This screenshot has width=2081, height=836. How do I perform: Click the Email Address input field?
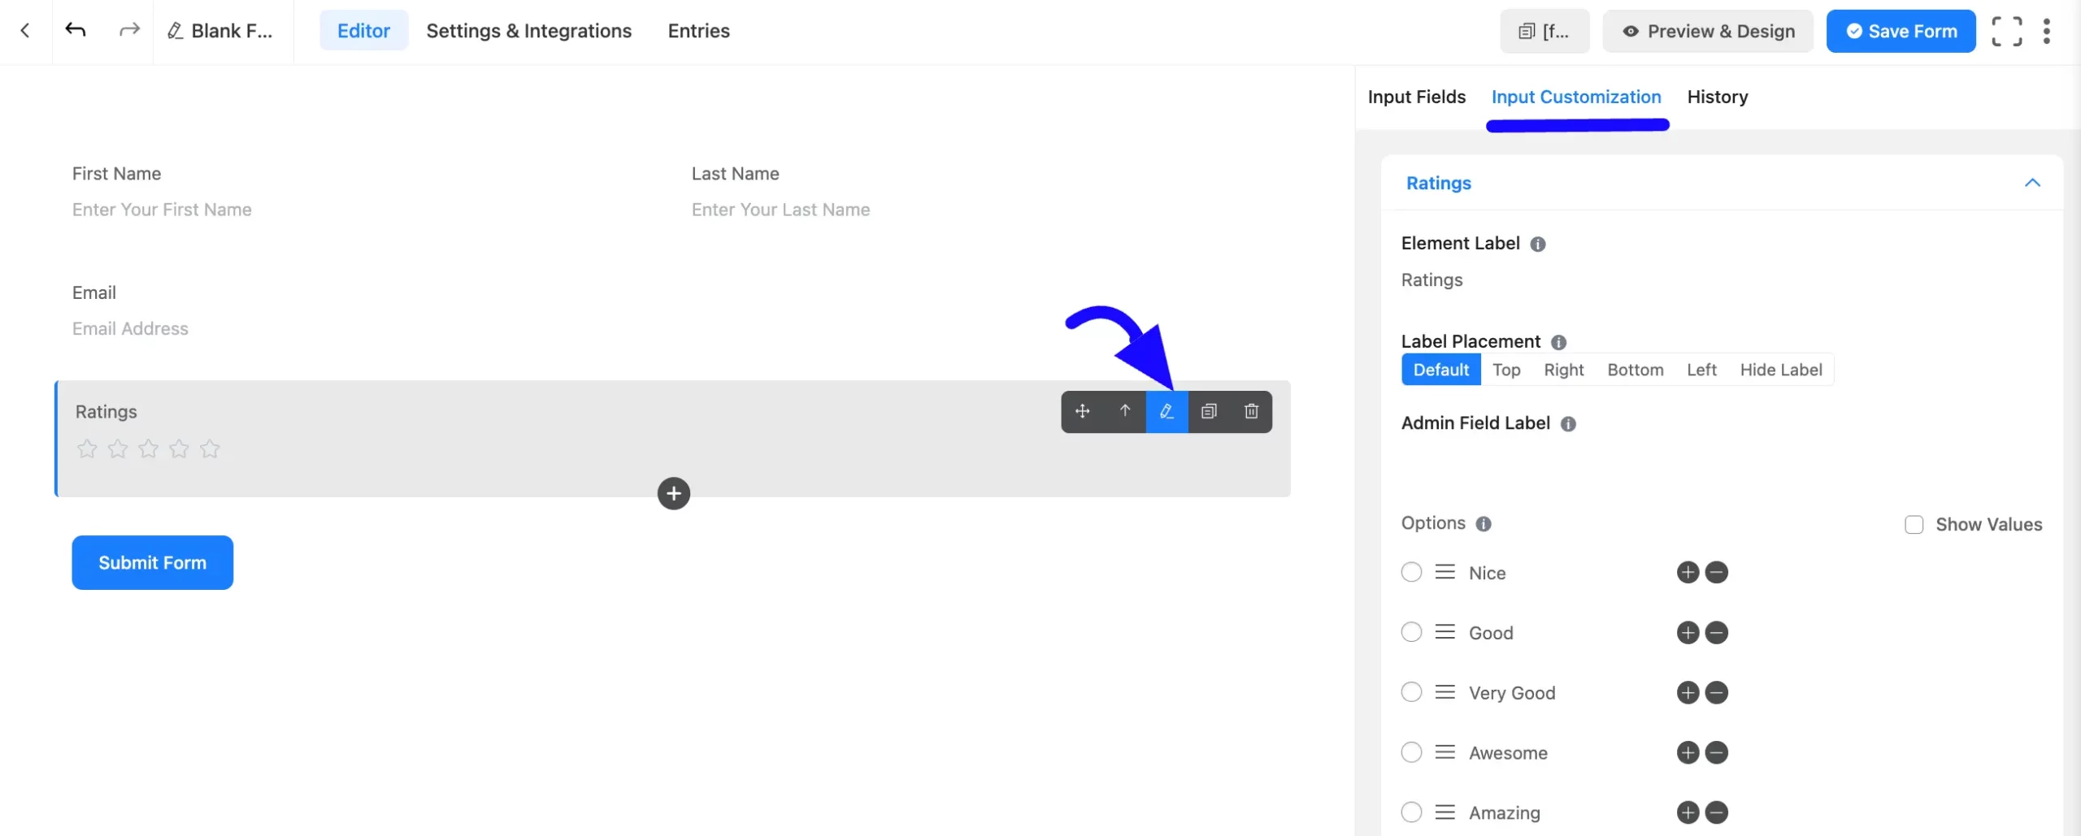pos(673,329)
